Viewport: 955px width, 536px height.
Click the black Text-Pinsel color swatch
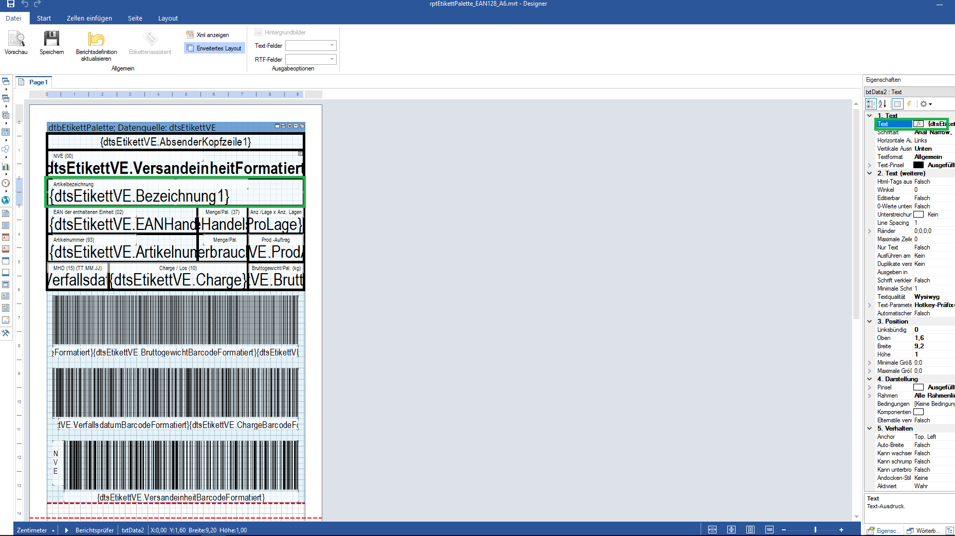tap(918, 165)
